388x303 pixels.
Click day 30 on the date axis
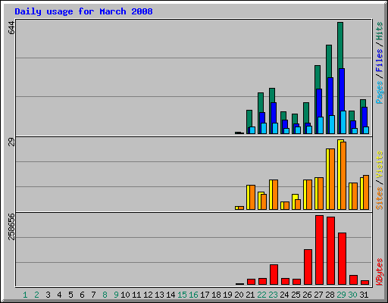pyautogui.click(x=352, y=295)
